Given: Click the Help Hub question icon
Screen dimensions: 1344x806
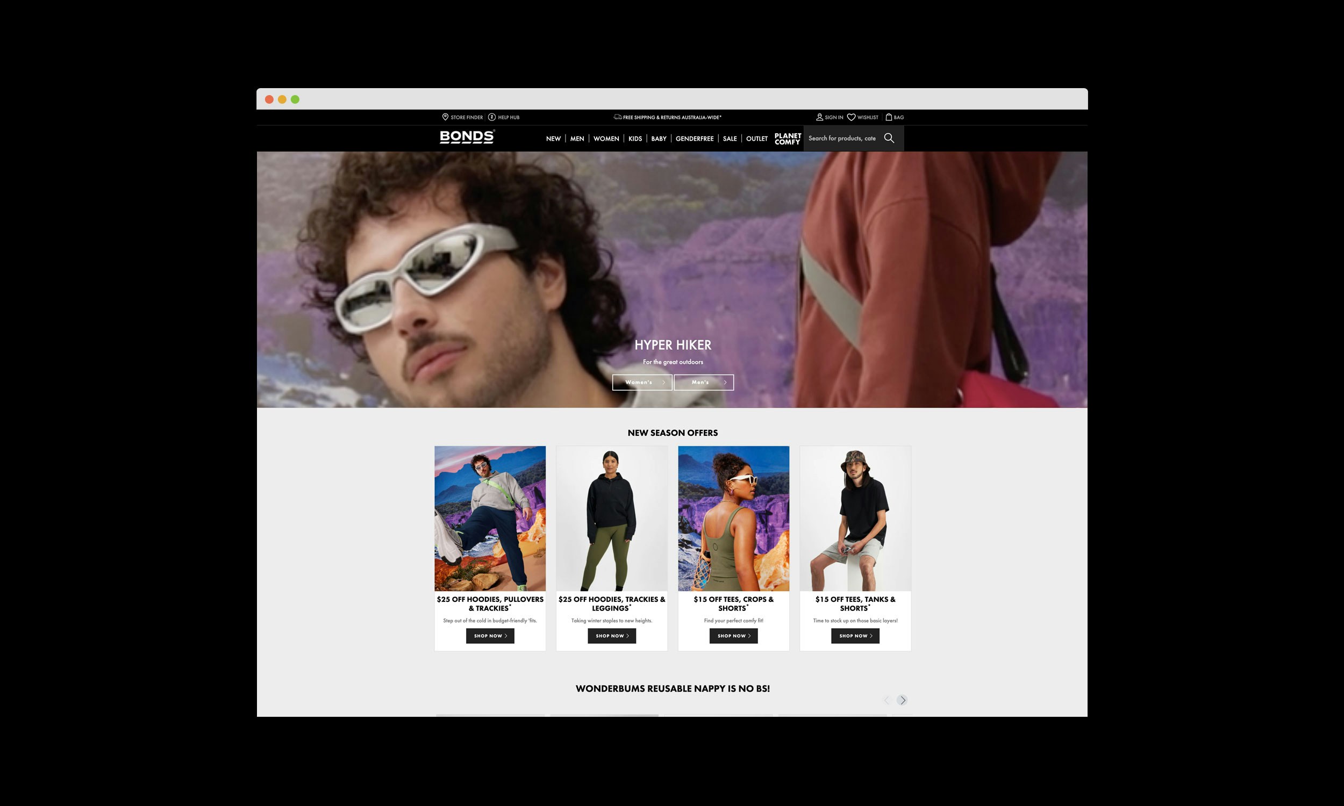Looking at the screenshot, I should click(492, 117).
